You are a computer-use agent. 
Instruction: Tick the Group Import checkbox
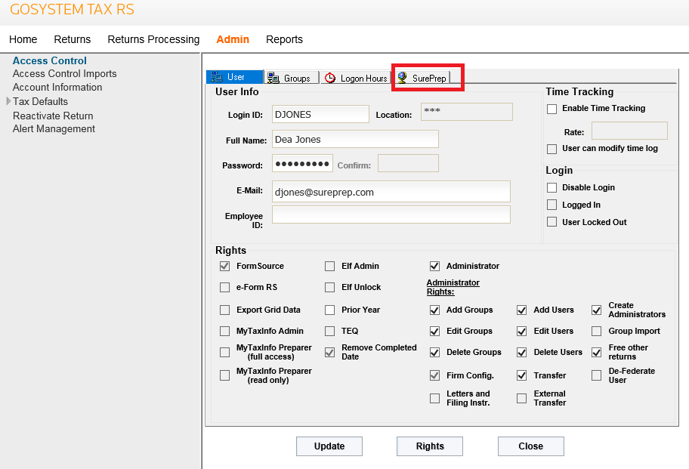[x=597, y=331]
